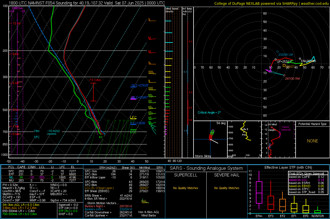Click the '54 deg' slinky tilt value

coord(221,123)
